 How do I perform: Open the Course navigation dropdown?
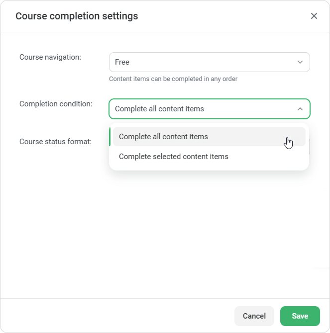(x=209, y=62)
